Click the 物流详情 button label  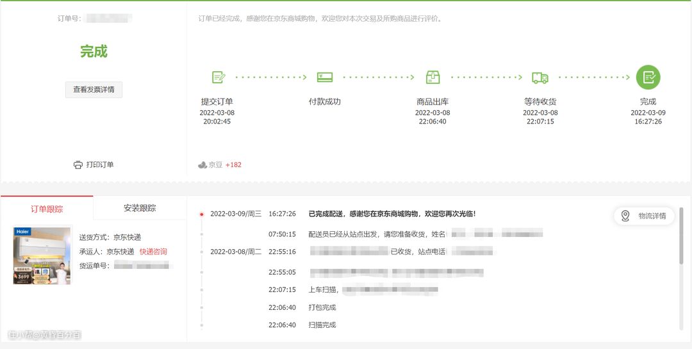tap(652, 216)
